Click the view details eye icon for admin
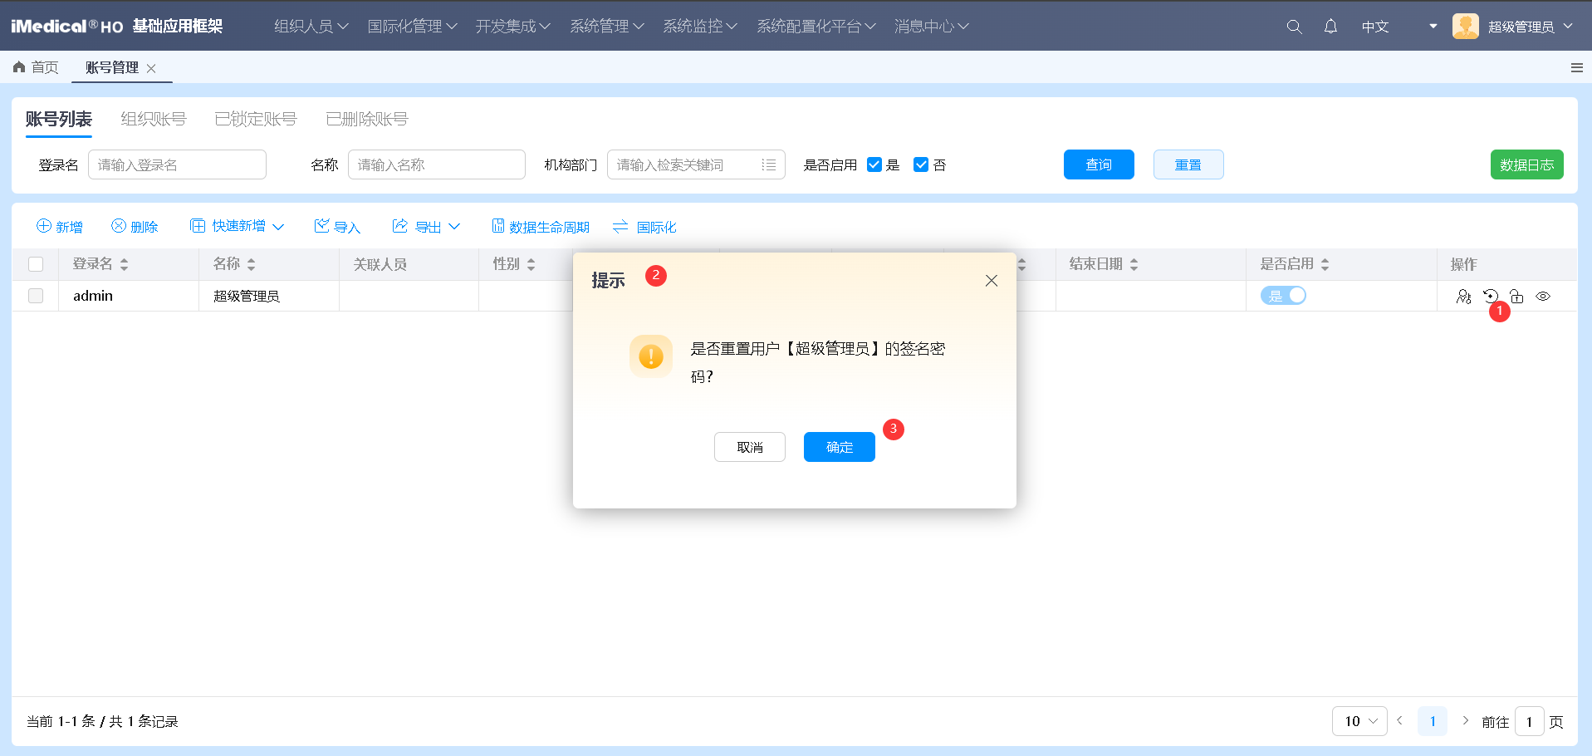Screen dimensions: 1592x756 pos(1543,296)
